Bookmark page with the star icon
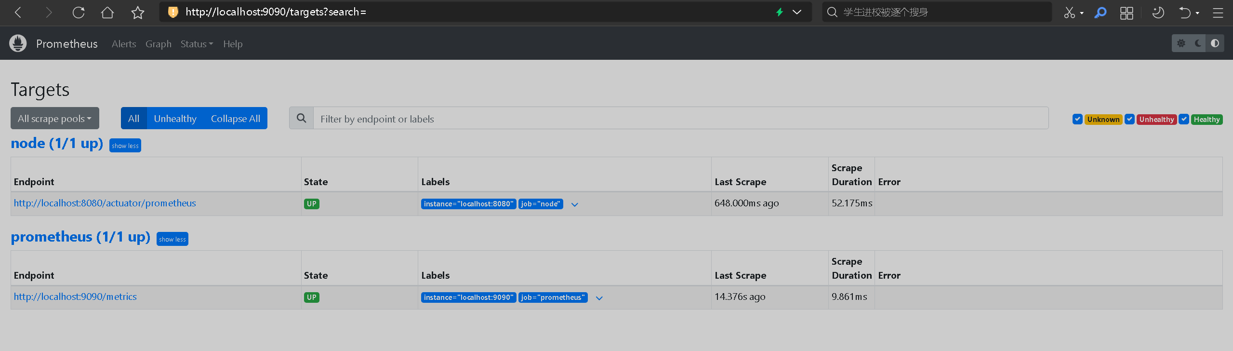The image size is (1233, 351). (x=138, y=13)
